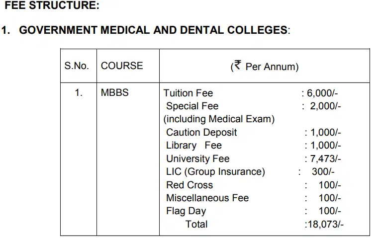Click the including Medical Exam note
This screenshot has height=238, width=378.
(219, 119)
